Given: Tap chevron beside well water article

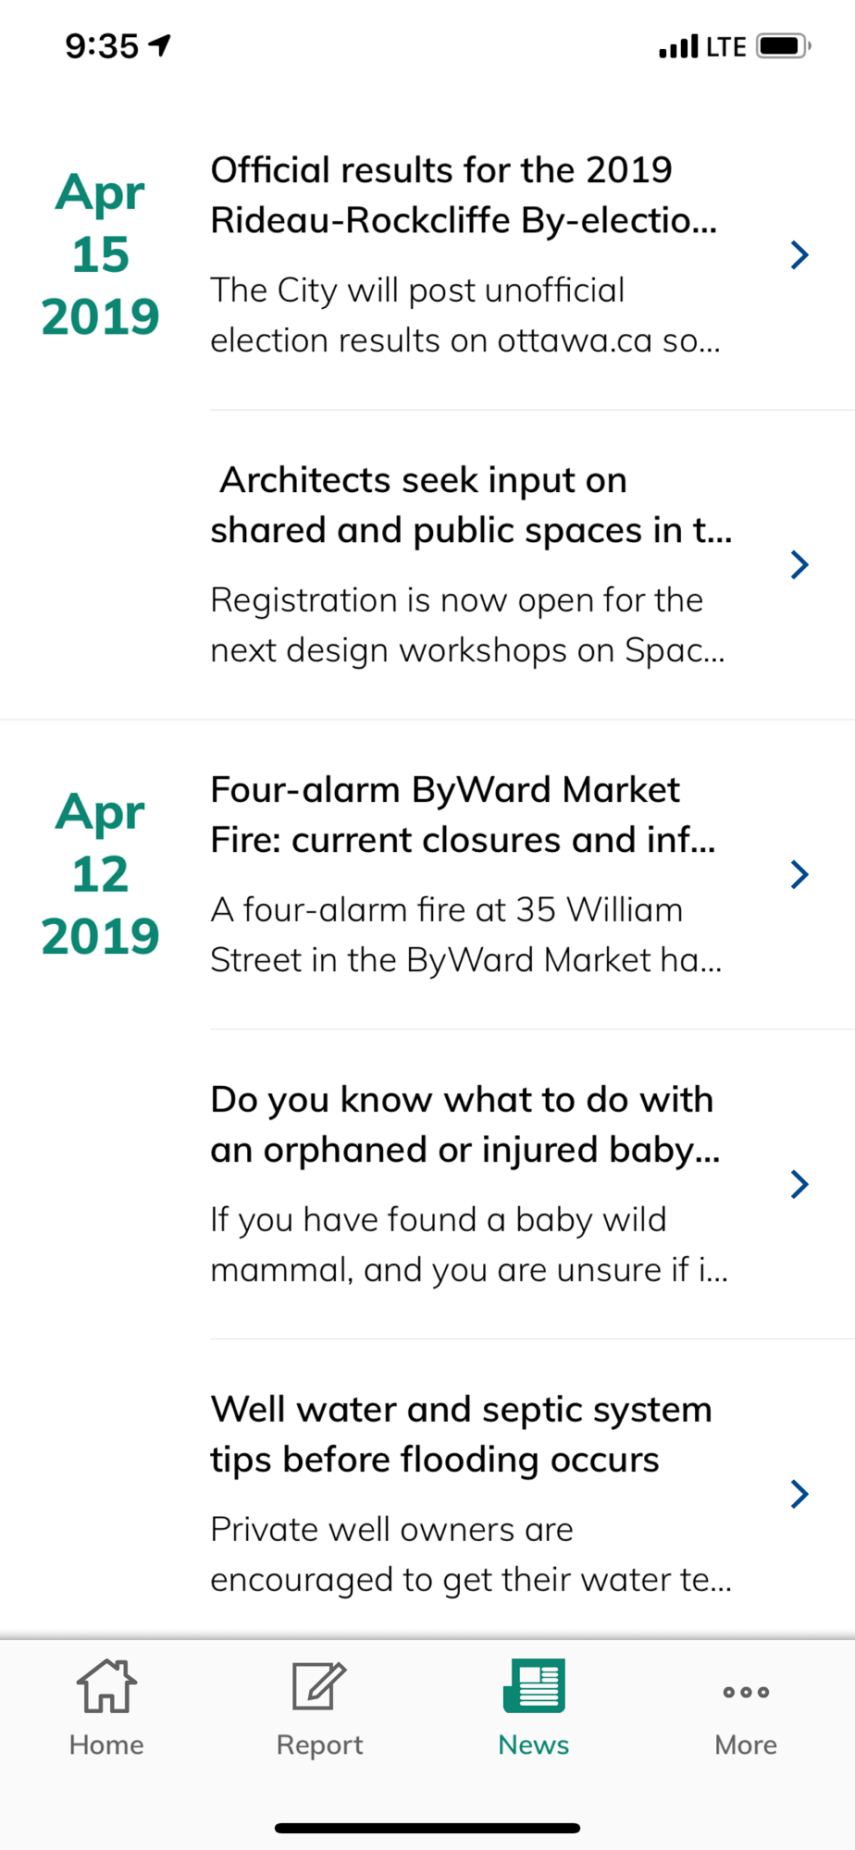Looking at the screenshot, I should click(x=799, y=1494).
